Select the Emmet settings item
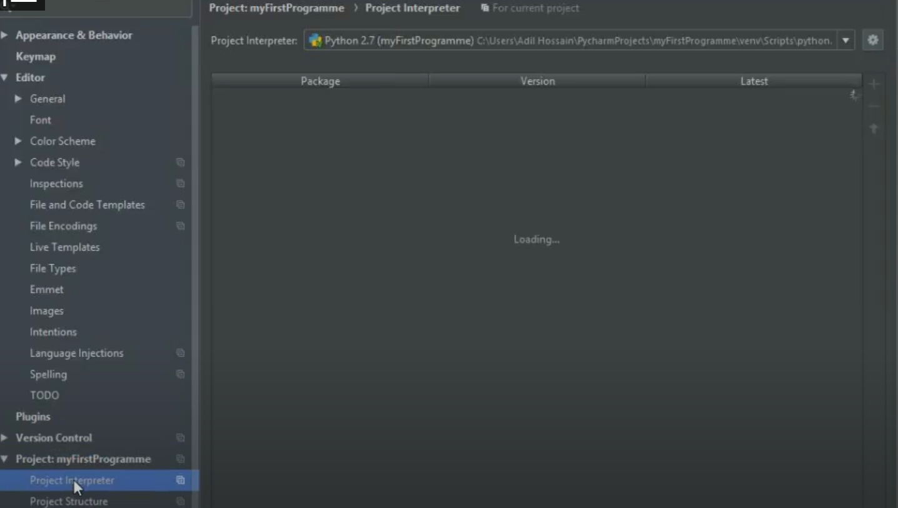 (47, 290)
